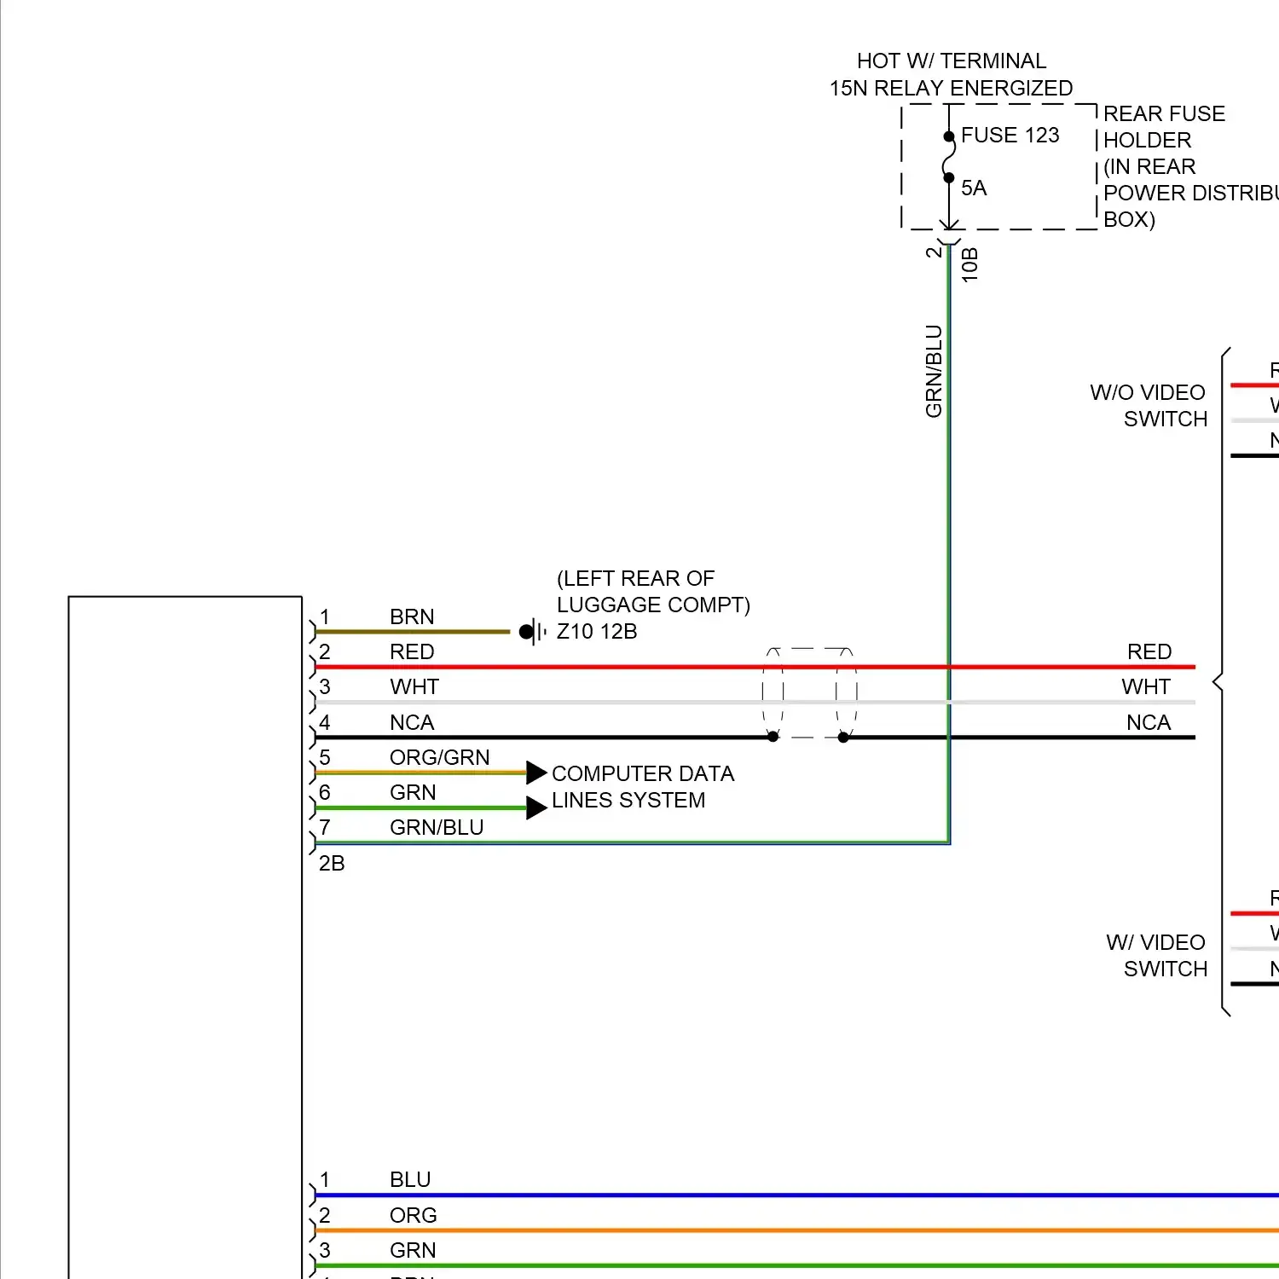Click the 'COMPUTER DATA' text
1279x1279 pixels.
pos(643,774)
